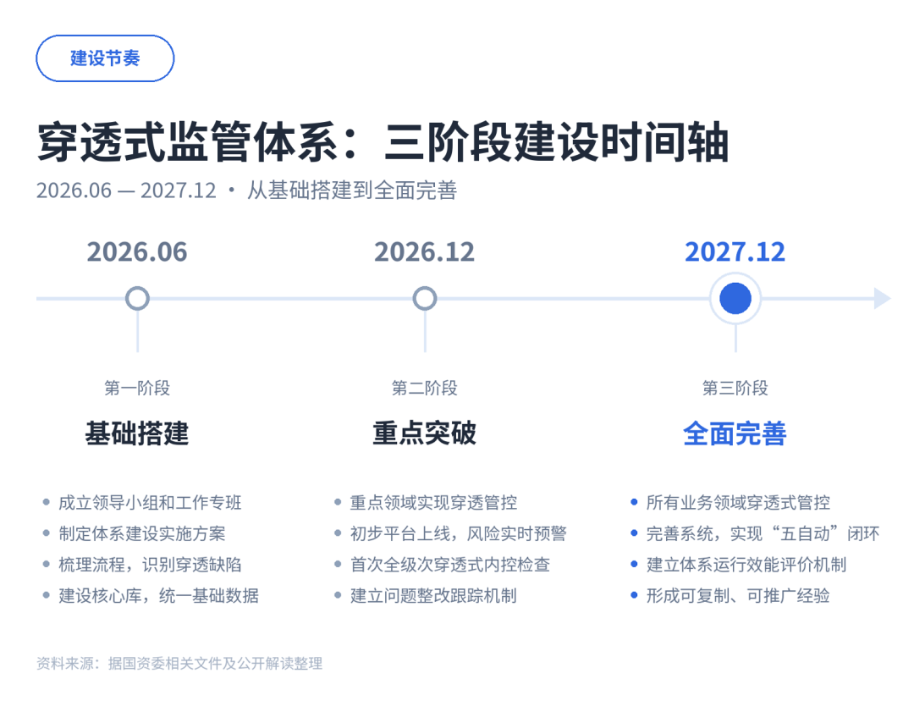Click bullet 成立领导小组和工作专班
The width and height of the screenshot is (914, 701).
click(150, 503)
